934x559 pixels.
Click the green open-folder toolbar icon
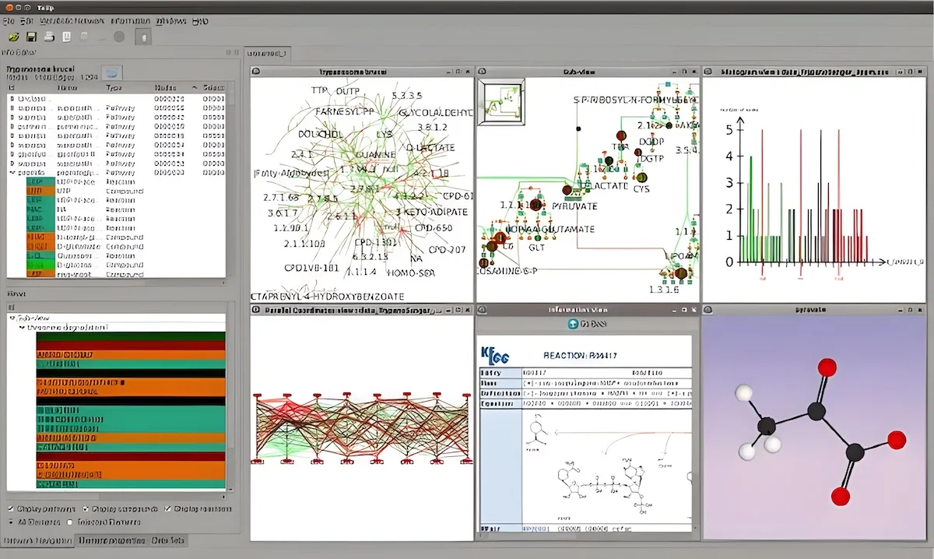coord(13,37)
